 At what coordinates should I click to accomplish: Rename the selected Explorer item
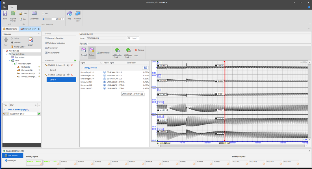(16, 43)
